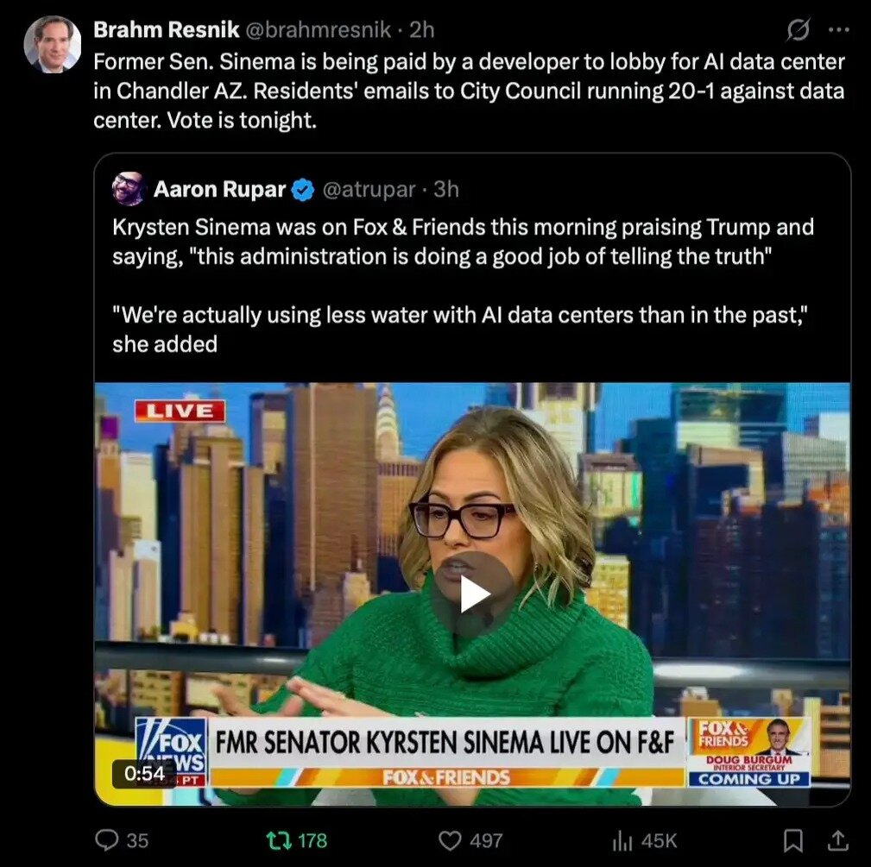Open the reply icon with 35 replies
This screenshot has height=867, width=871.
tap(106, 840)
